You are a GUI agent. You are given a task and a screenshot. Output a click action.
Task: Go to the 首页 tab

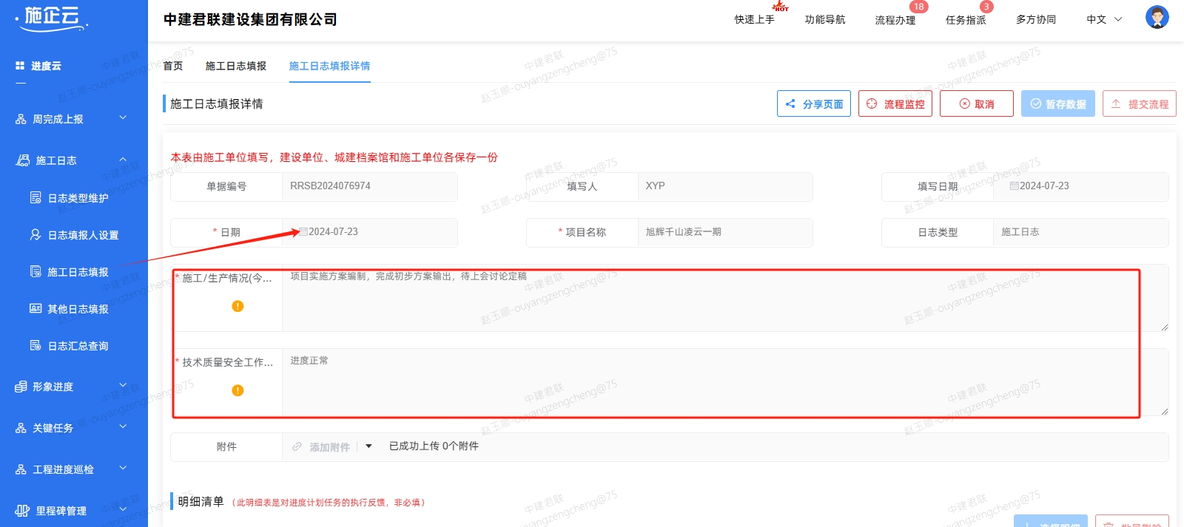click(x=173, y=66)
